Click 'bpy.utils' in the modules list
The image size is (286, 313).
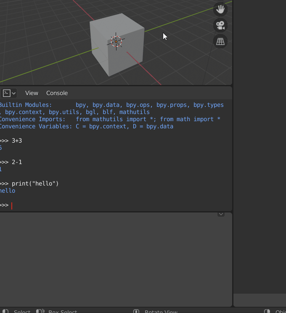coord(64,112)
